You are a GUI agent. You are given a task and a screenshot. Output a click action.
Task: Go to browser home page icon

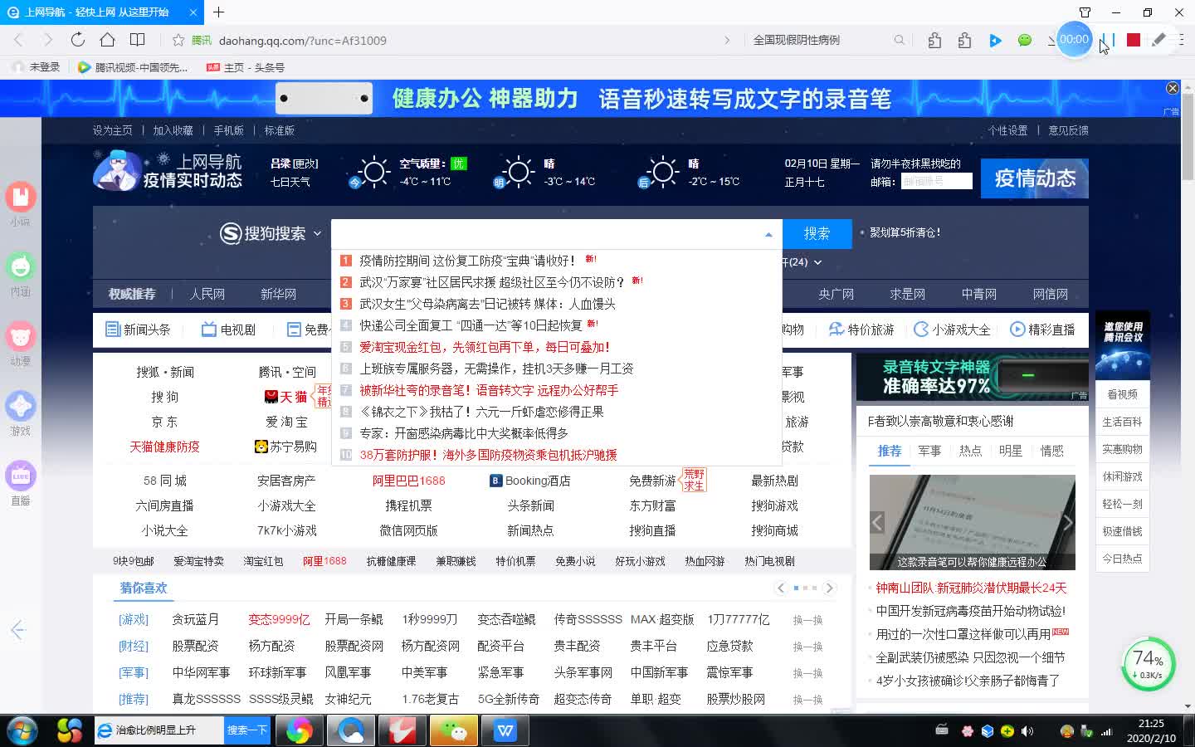click(107, 40)
